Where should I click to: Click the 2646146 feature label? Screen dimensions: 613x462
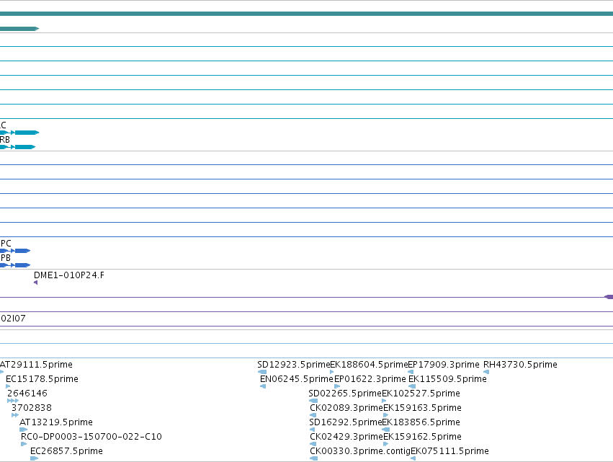tap(27, 393)
